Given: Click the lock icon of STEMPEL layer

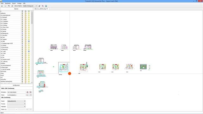Looking at the screenshot, I should 25,63.
